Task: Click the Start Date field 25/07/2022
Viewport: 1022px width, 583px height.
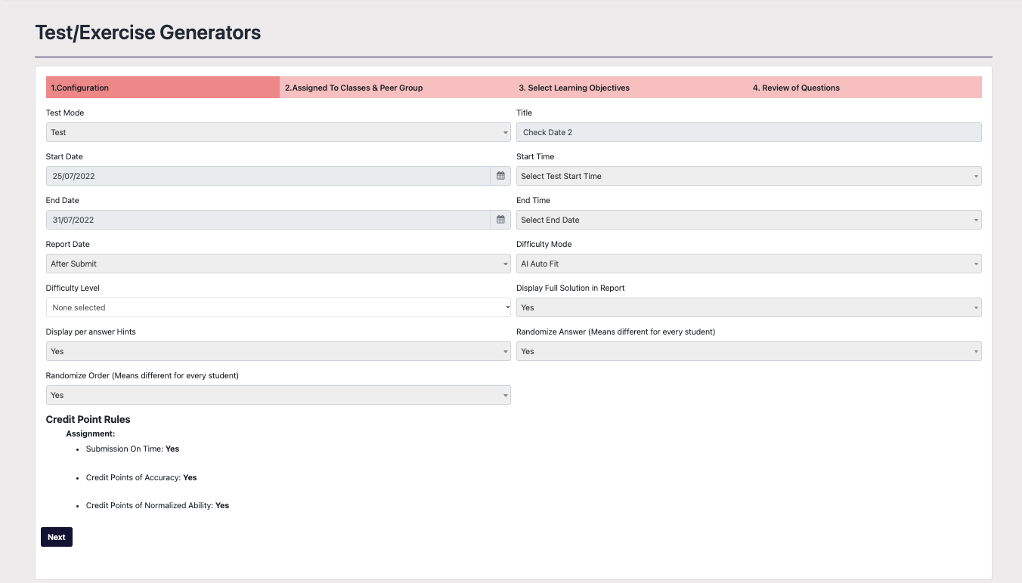Action: tap(268, 176)
